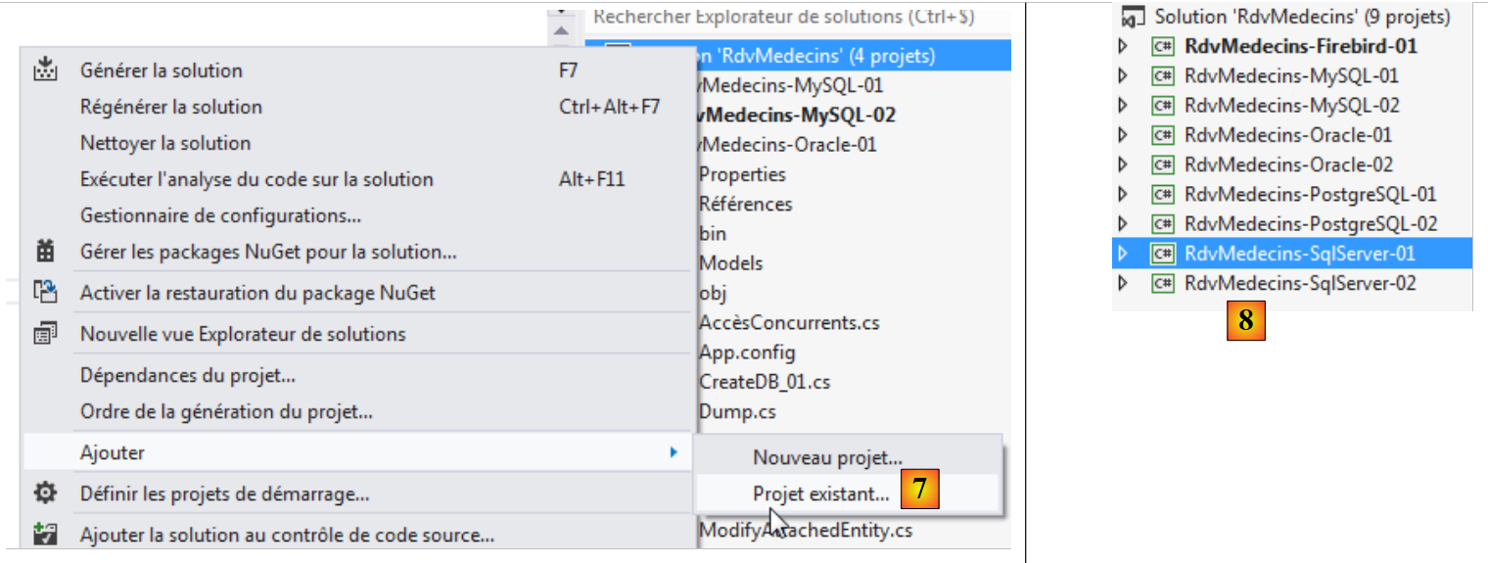Click the Générer la solution build icon
Viewport: 1488px width, 563px height.
pyautogui.click(x=45, y=70)
